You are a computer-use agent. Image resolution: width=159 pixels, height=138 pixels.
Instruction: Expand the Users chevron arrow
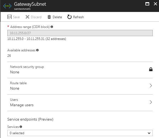(151, 102)
